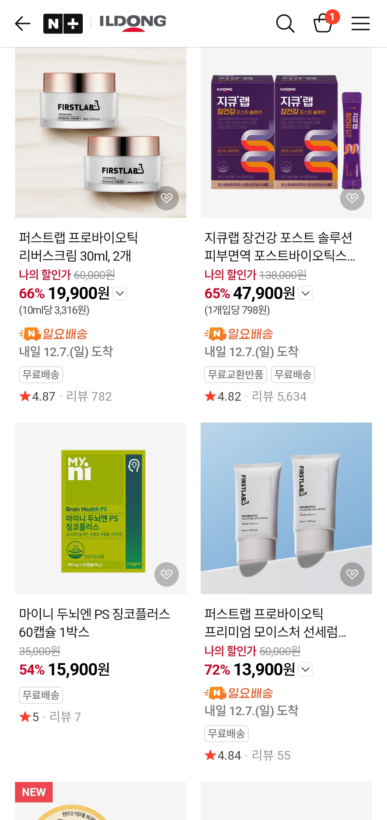
Task: Tap the 무료교환반품 badge
Action: click(x=236, y=375)
